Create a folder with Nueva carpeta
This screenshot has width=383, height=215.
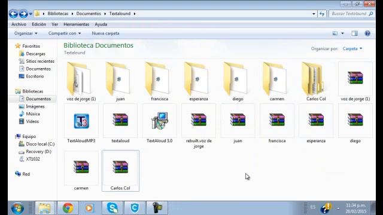[x=105, y=33]
